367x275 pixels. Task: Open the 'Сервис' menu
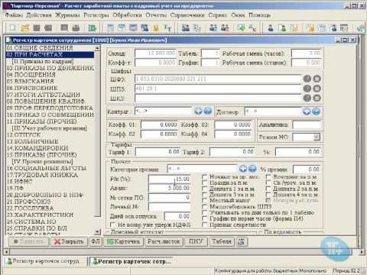pos(218,15)
